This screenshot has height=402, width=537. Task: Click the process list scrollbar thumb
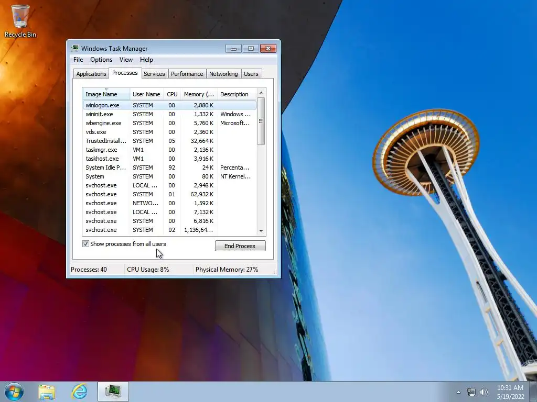[x=261, y=121]
